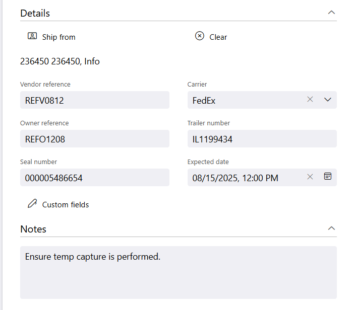Viewport: 351px width, 310px height.
Task: Click the Clear circled-X icon
Action: pos(199,36)
